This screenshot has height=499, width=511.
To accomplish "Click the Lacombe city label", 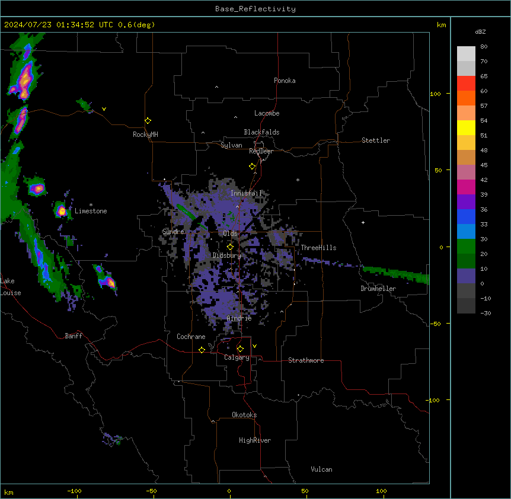I will 267,113.
